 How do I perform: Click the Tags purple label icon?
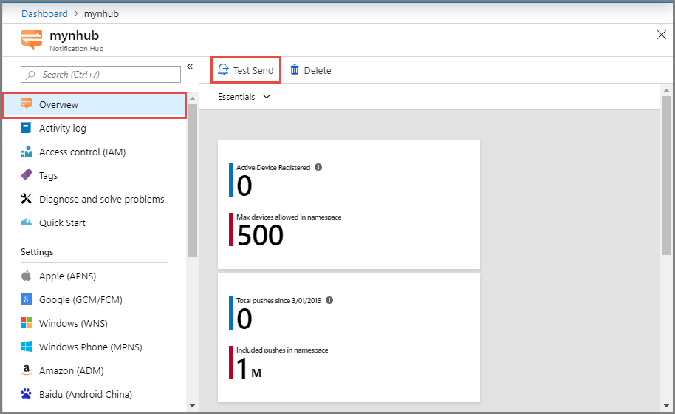(x=27, y=175)
